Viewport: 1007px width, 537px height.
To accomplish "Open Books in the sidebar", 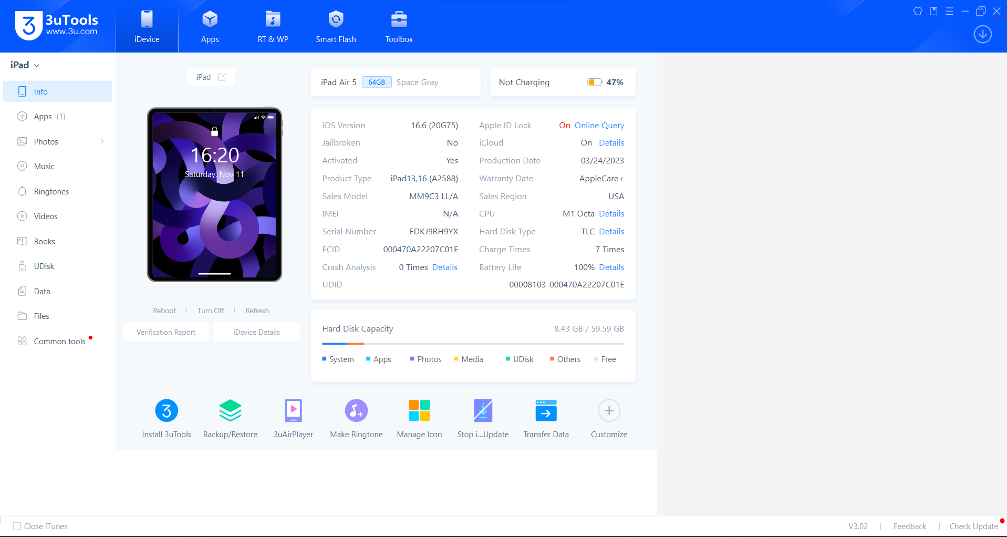I will tap(58, 242).
